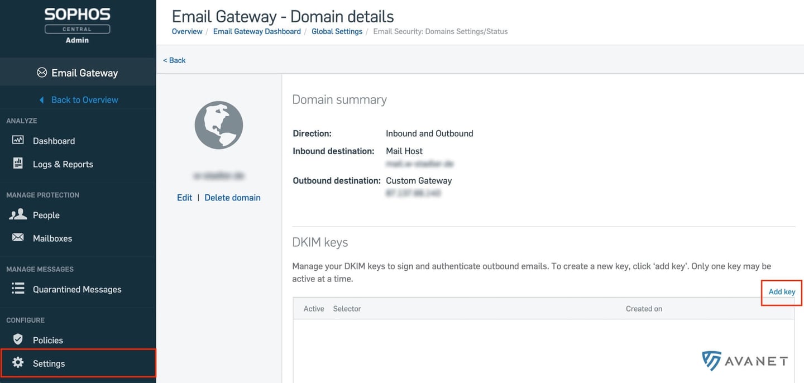The image size is (804, 383).
Task: Click the Back to Overview arrow icon
Action: click(x=42, y=100)
